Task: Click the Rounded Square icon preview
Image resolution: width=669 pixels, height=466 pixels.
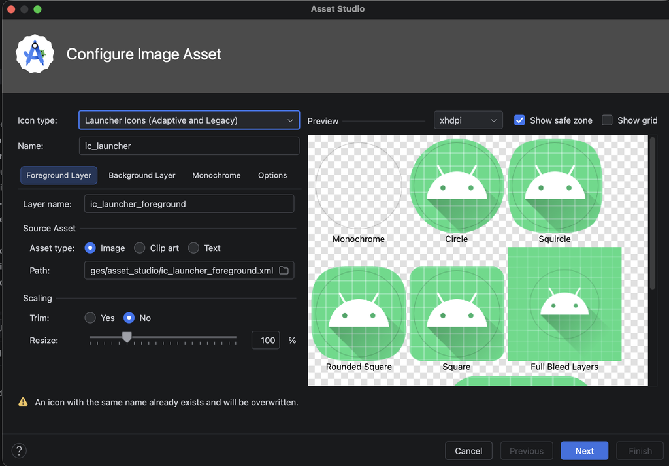Action: point(359,314)
